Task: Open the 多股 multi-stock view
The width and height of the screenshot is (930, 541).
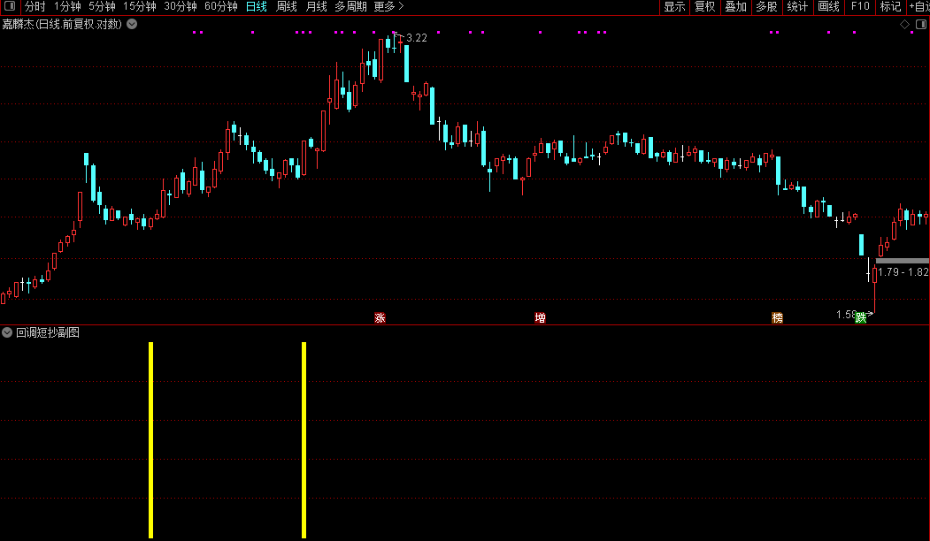Action: pos(766,6)
